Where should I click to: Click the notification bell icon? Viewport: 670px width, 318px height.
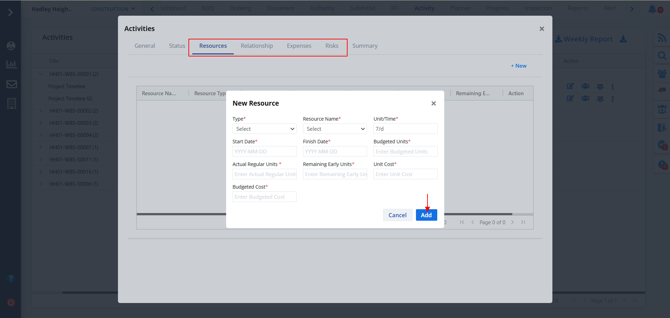(652, 9)
